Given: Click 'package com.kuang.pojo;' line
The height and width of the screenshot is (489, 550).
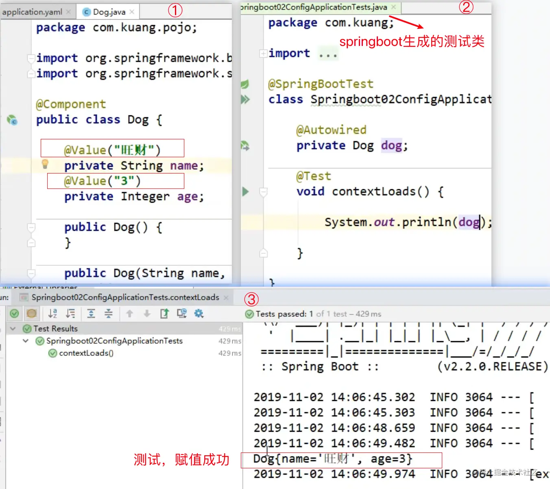Looking at the screenshot, I should click(x=116, y=28).
